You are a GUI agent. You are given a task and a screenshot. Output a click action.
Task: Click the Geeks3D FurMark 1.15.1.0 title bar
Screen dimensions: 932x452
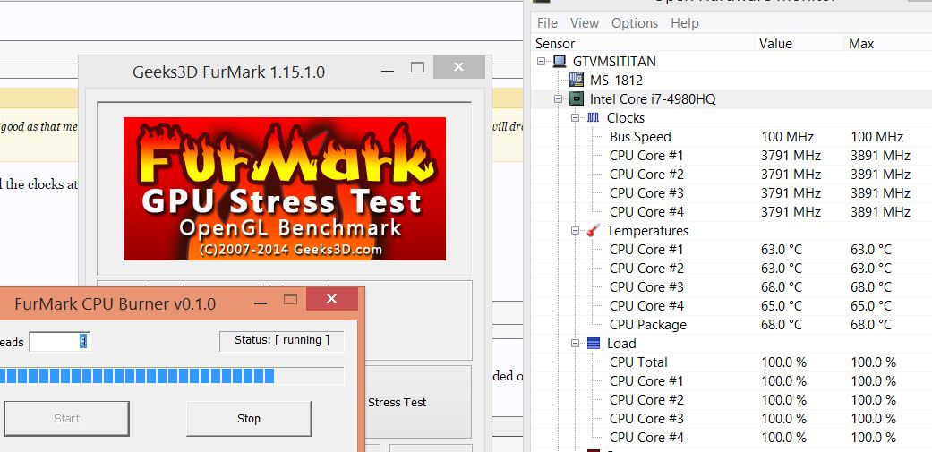pos(228,72)
